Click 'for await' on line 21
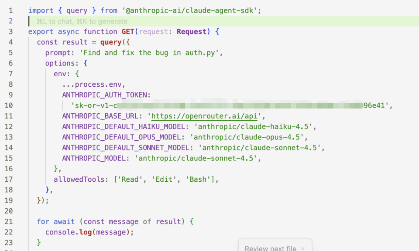The image size is (419, 251). point(56,221)
